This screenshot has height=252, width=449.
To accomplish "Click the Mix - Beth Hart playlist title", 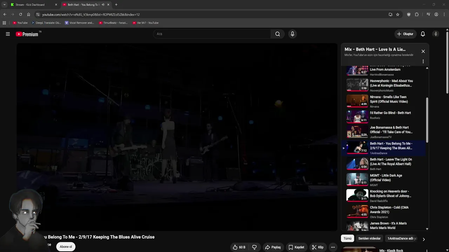I will pyautogui.click(x=375, y=49).
